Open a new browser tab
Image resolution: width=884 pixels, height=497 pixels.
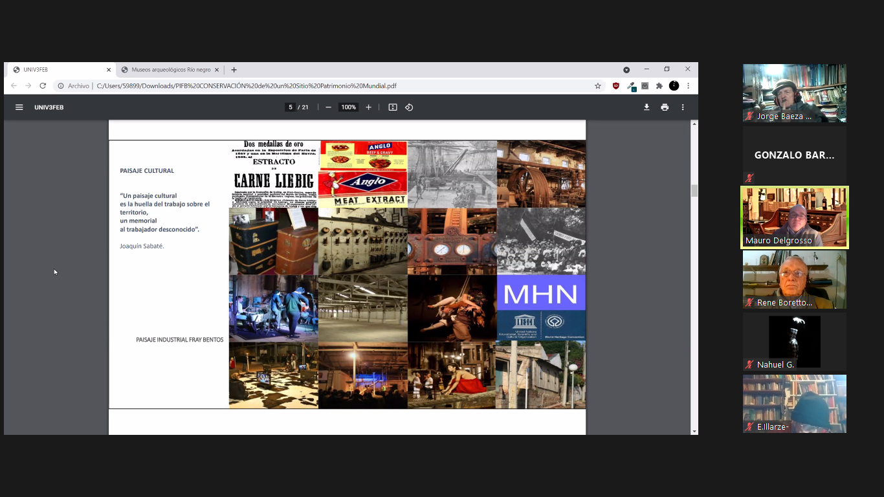tap(234, 70)
